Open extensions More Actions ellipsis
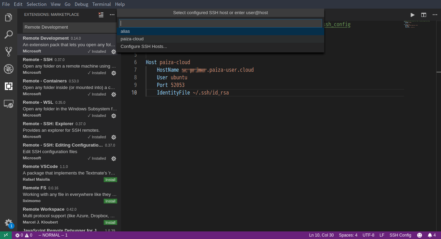The image size is (441, 239). [x=112, y=15]
